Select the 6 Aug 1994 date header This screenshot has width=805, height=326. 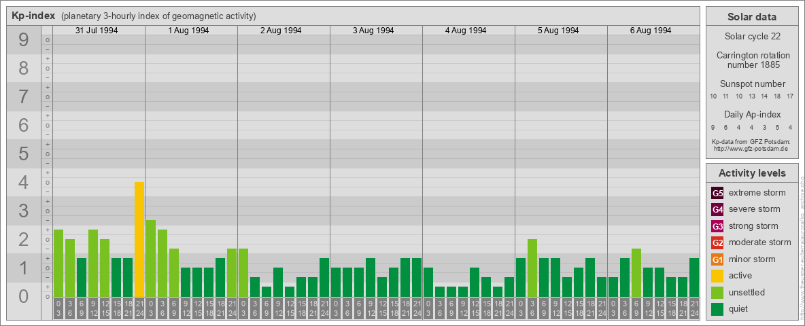coord(651,31)
